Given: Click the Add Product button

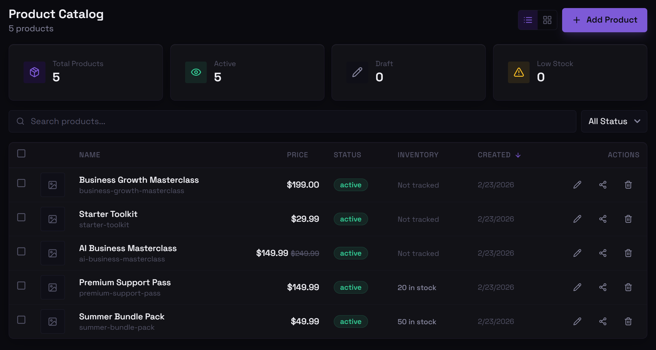Looking at the screenshot, I should [x=604, y=20].
